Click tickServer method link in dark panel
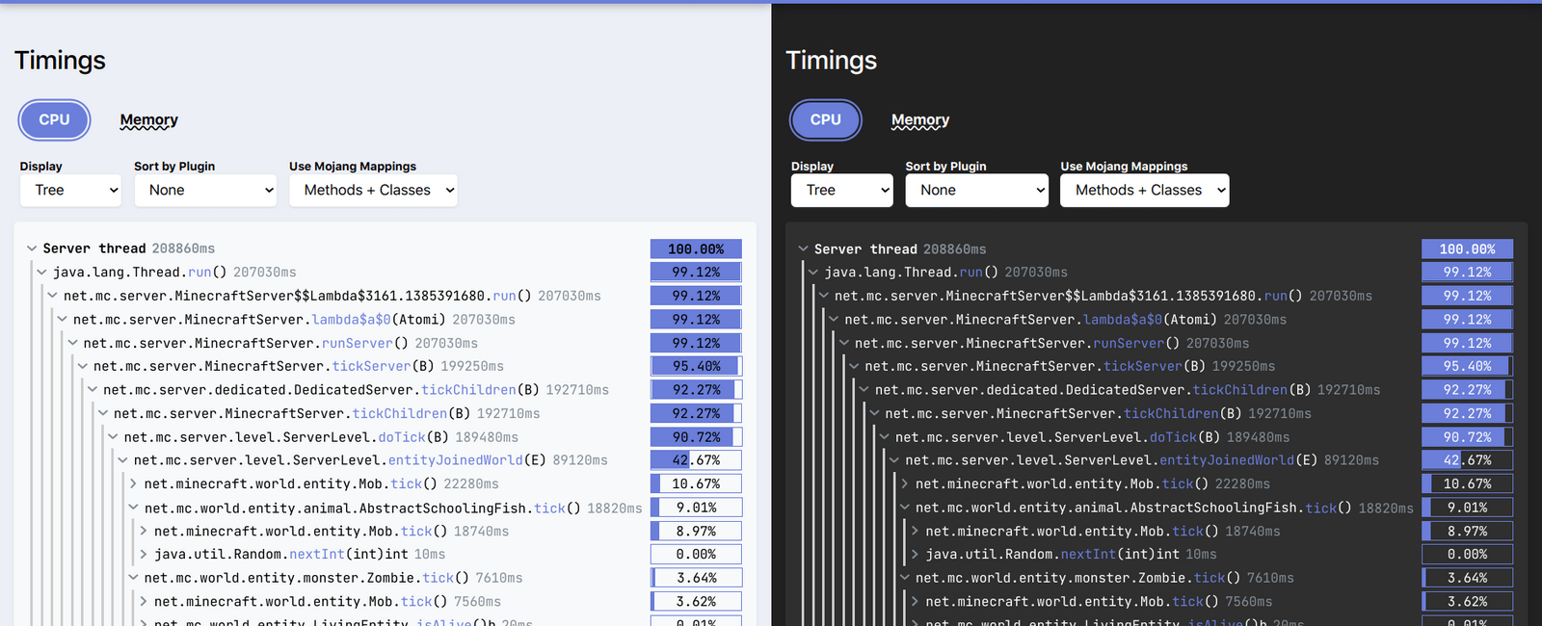The width and height of the screenshot is (1542, 626). (1142, 366)
